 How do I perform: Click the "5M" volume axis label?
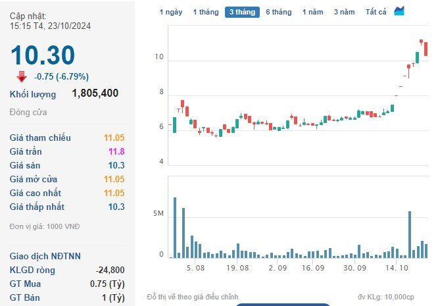(x=158, y=213)
